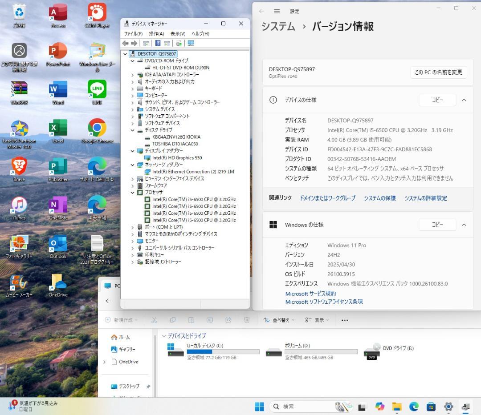Open the see-more ellipsis in File Explorer

(x=344, y=320)
